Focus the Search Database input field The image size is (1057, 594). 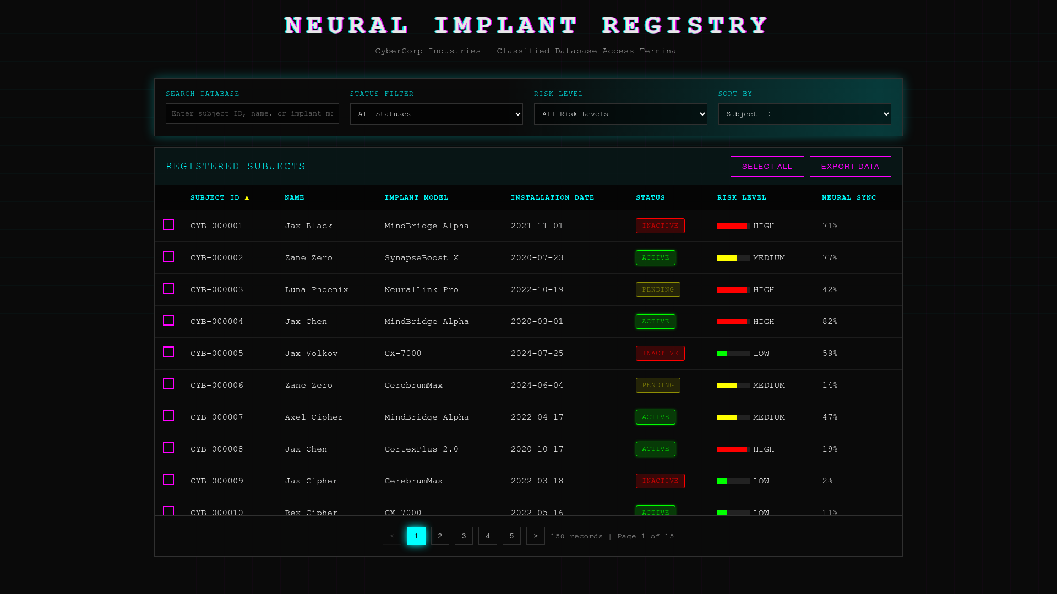[x=252, y=114]
